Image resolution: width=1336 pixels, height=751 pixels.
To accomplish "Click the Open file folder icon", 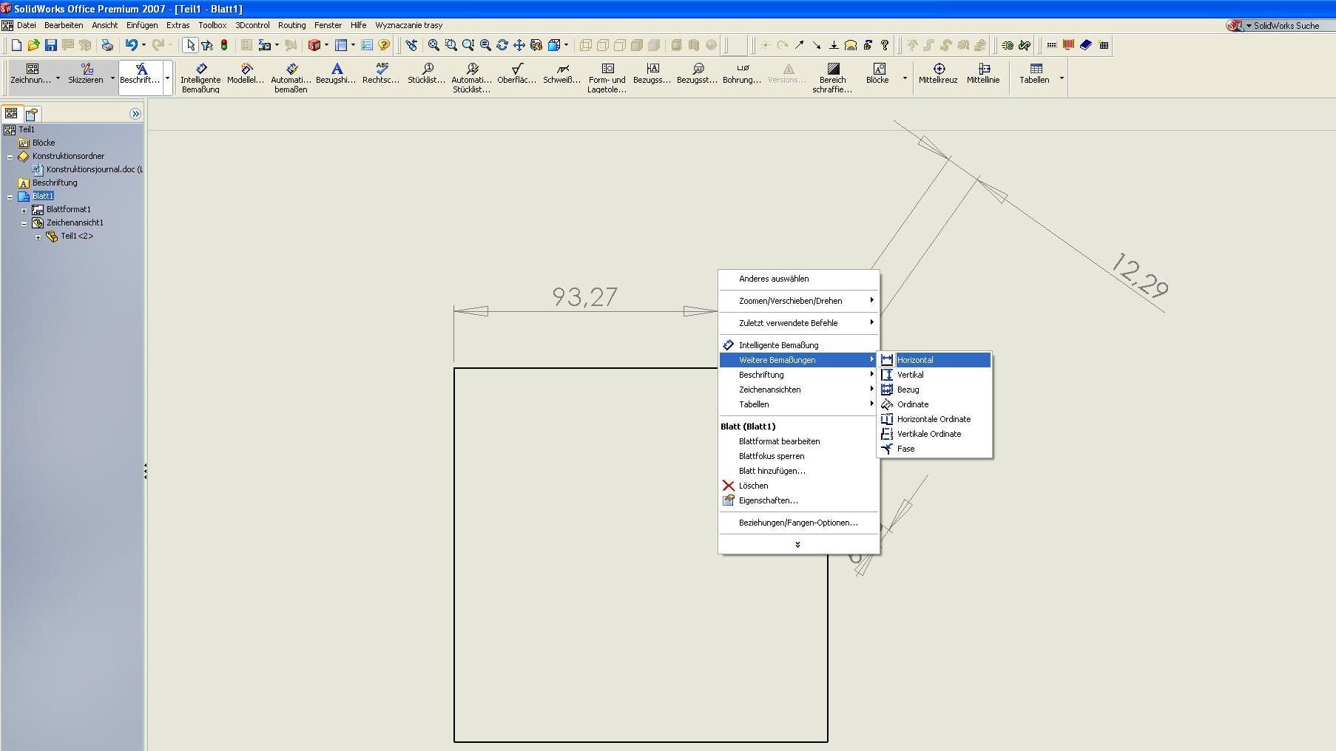I will (33, 45).
